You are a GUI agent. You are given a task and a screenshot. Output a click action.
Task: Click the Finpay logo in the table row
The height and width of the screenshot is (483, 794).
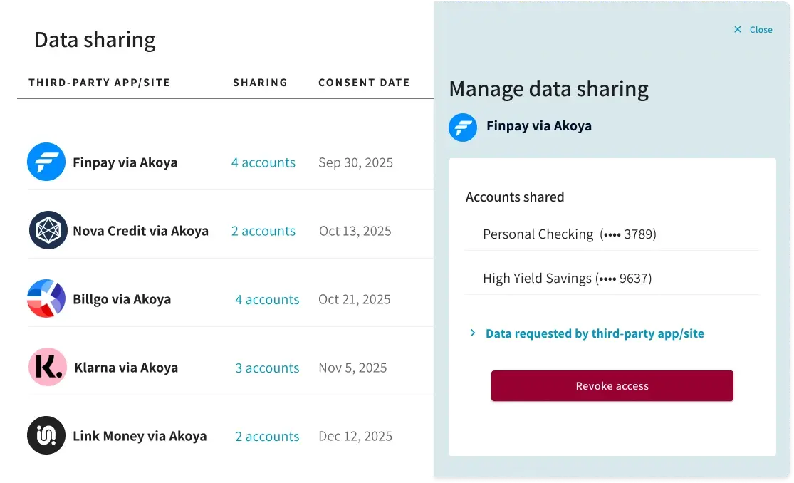coord(46,162)
